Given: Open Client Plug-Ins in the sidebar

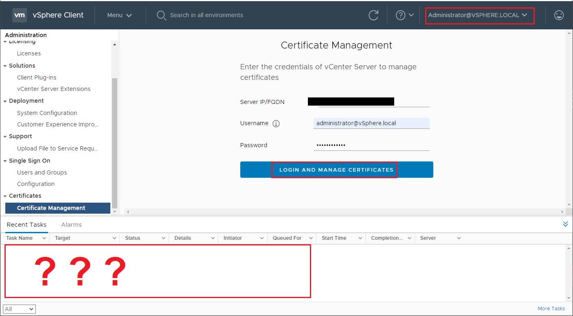Looking at the screenshot, I should 37,77.
